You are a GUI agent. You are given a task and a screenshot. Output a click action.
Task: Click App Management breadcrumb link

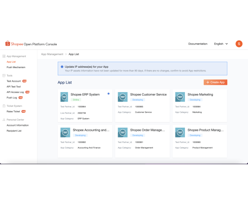tap(52, 54)
